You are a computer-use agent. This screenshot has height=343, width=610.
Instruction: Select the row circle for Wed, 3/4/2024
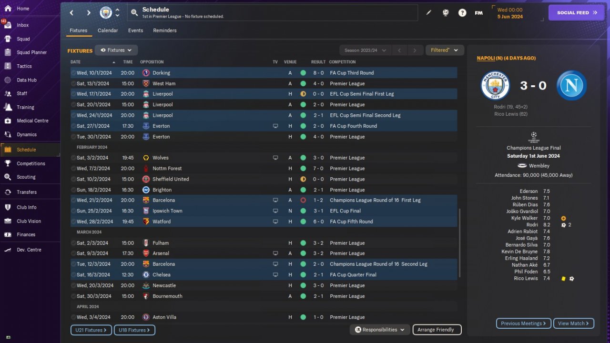click(73, 317)
